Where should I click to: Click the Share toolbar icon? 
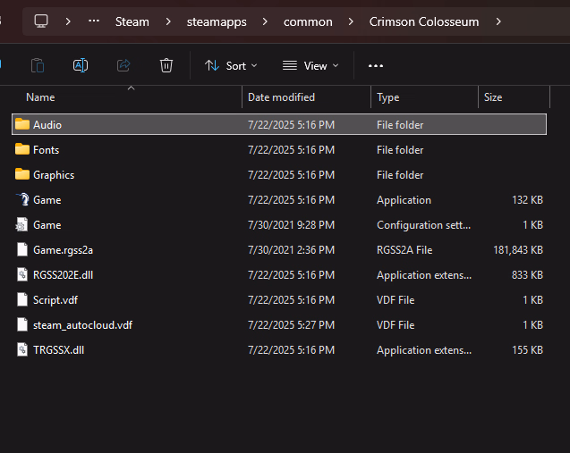(123, 66)
